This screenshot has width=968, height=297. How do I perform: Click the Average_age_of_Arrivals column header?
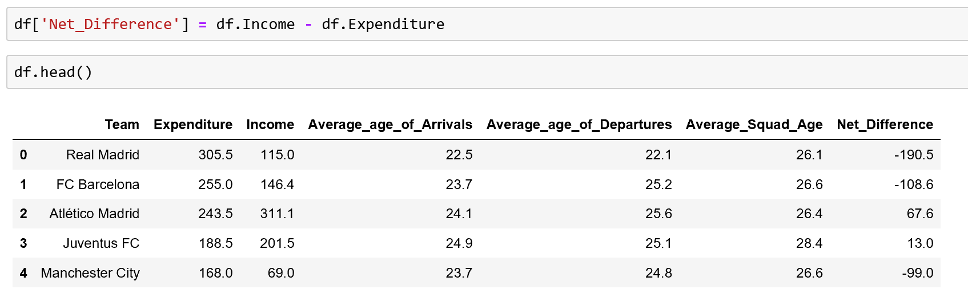(390, 125)
